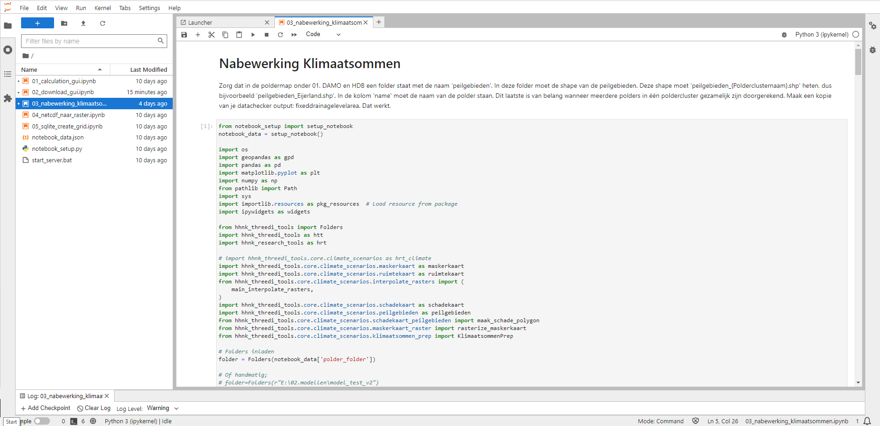
Task: Click the terminal sessions icon in status bar
Action: (x=73, y=421)
